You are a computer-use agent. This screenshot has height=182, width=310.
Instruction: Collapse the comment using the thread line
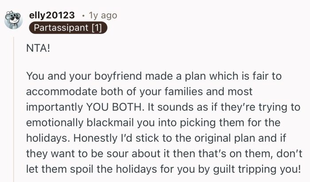[14, 110]
